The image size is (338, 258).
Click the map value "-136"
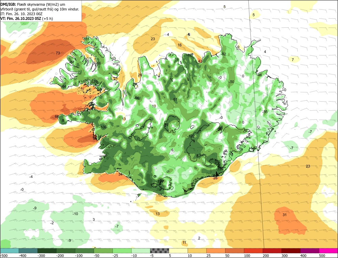[x=103, y=127]
